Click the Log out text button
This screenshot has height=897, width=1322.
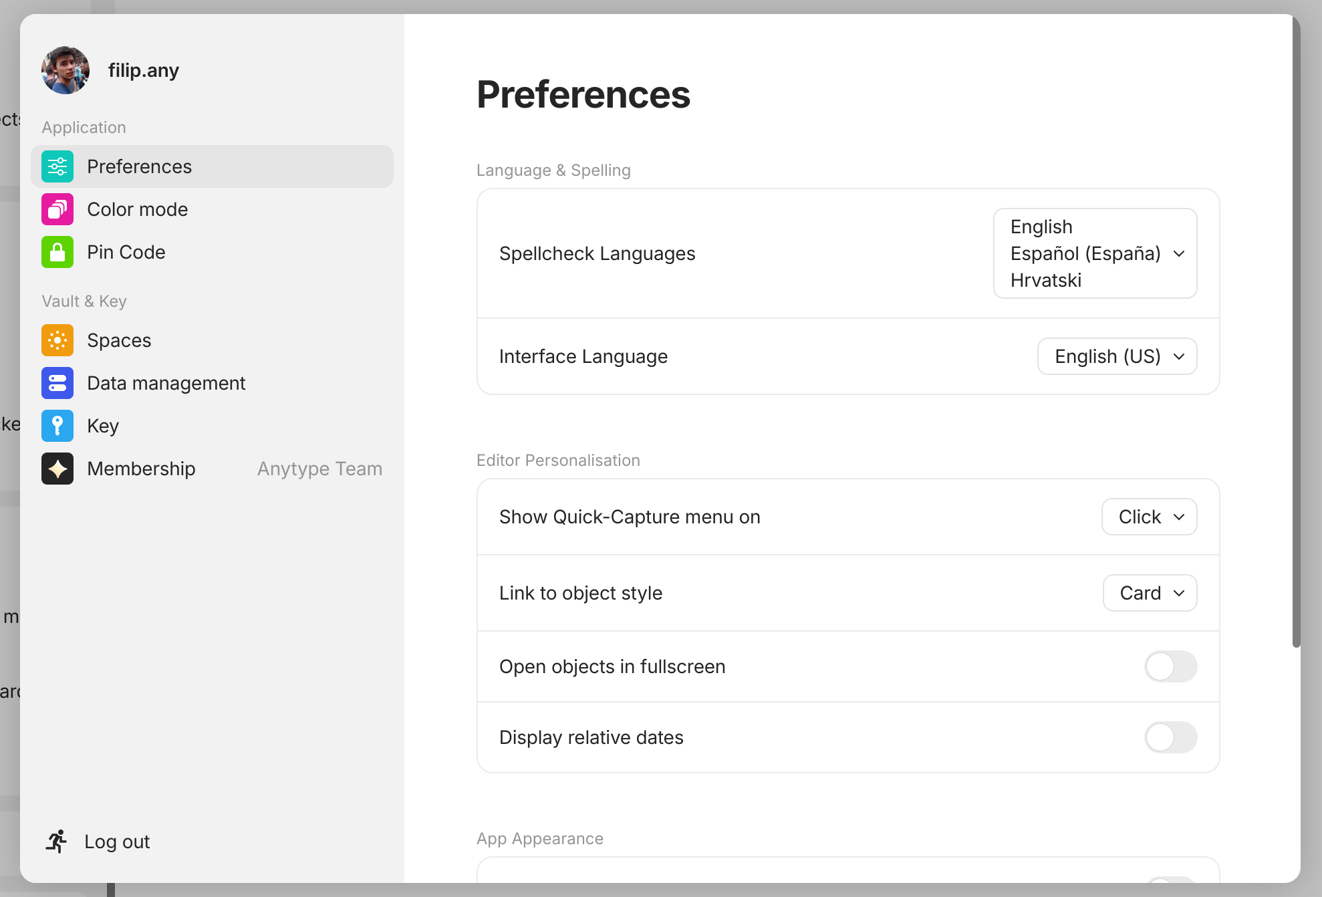[x=117, y=842]
